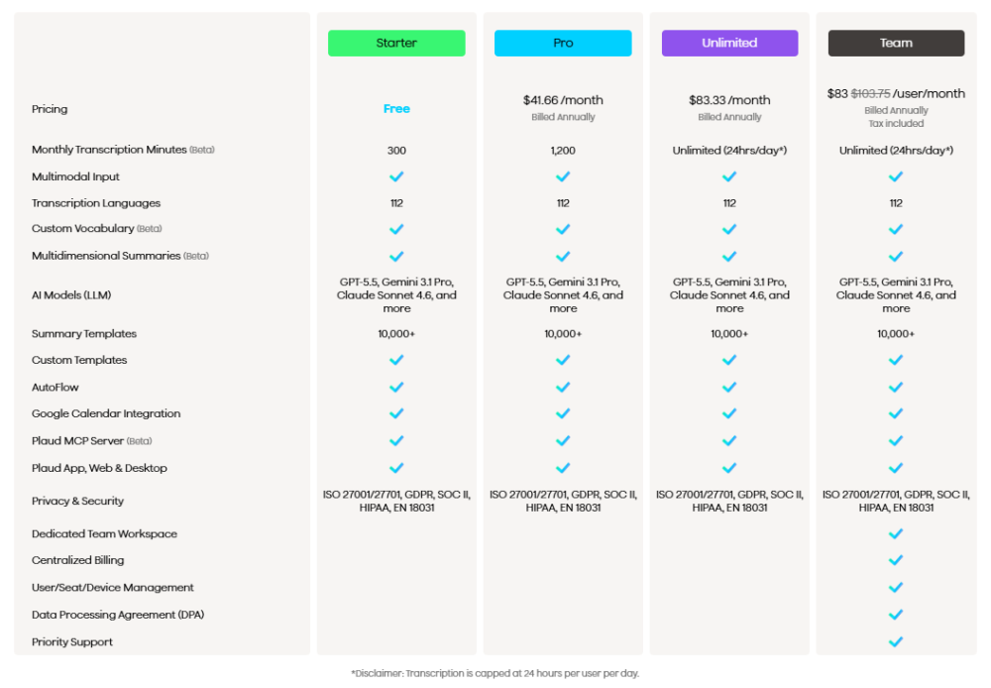Click Multimodal Input checkmark in Starter column

396,176
